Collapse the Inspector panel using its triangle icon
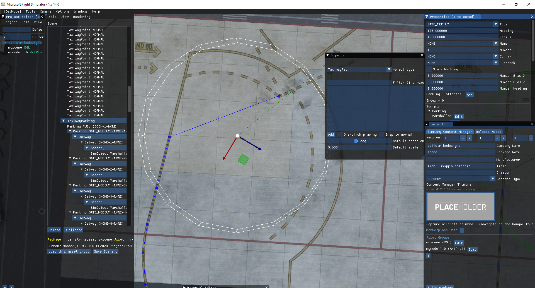Image resolution: width=535 pixels, height=288 pixels. pos(427,124)
